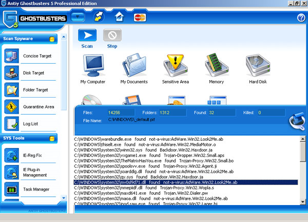This screenshot has height=222, width=308.
Task: Select the floppy disk scan target icon
Action: tap(132, 100)
